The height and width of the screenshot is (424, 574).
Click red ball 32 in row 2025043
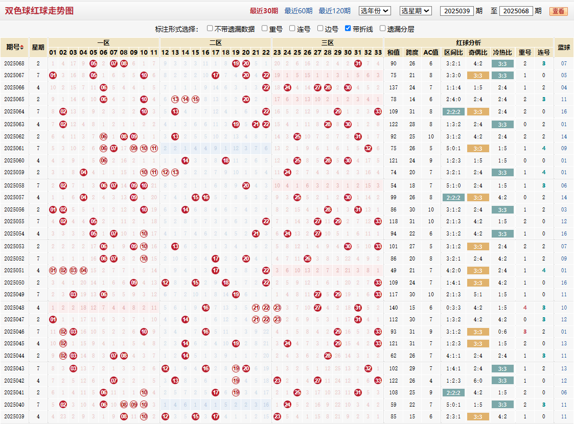tap(368, 369)
